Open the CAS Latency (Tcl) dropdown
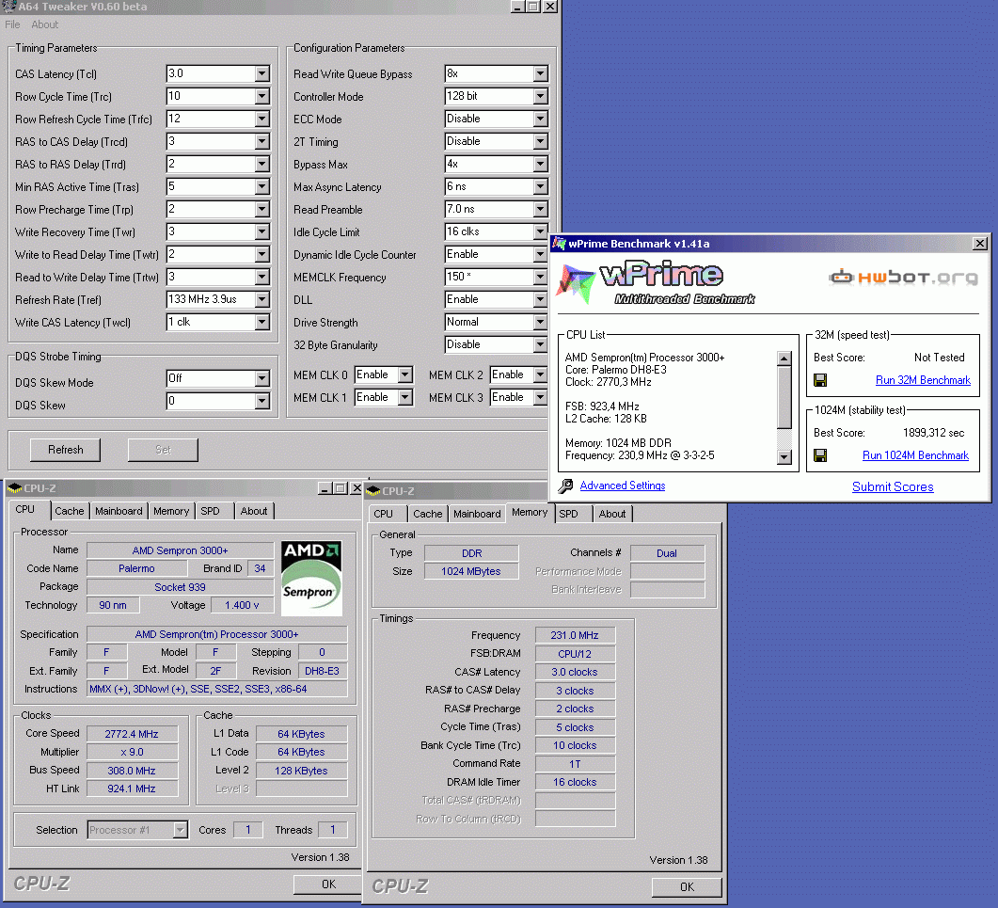Viewport: 998px width, 908px height. (262, 73)
